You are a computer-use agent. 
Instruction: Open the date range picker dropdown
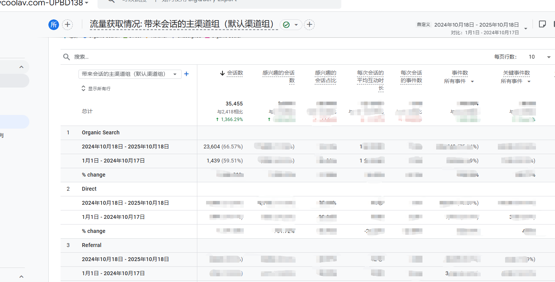pos(526,29)
